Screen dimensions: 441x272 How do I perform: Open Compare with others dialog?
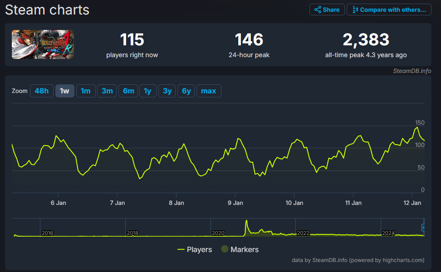coord(389,10)
